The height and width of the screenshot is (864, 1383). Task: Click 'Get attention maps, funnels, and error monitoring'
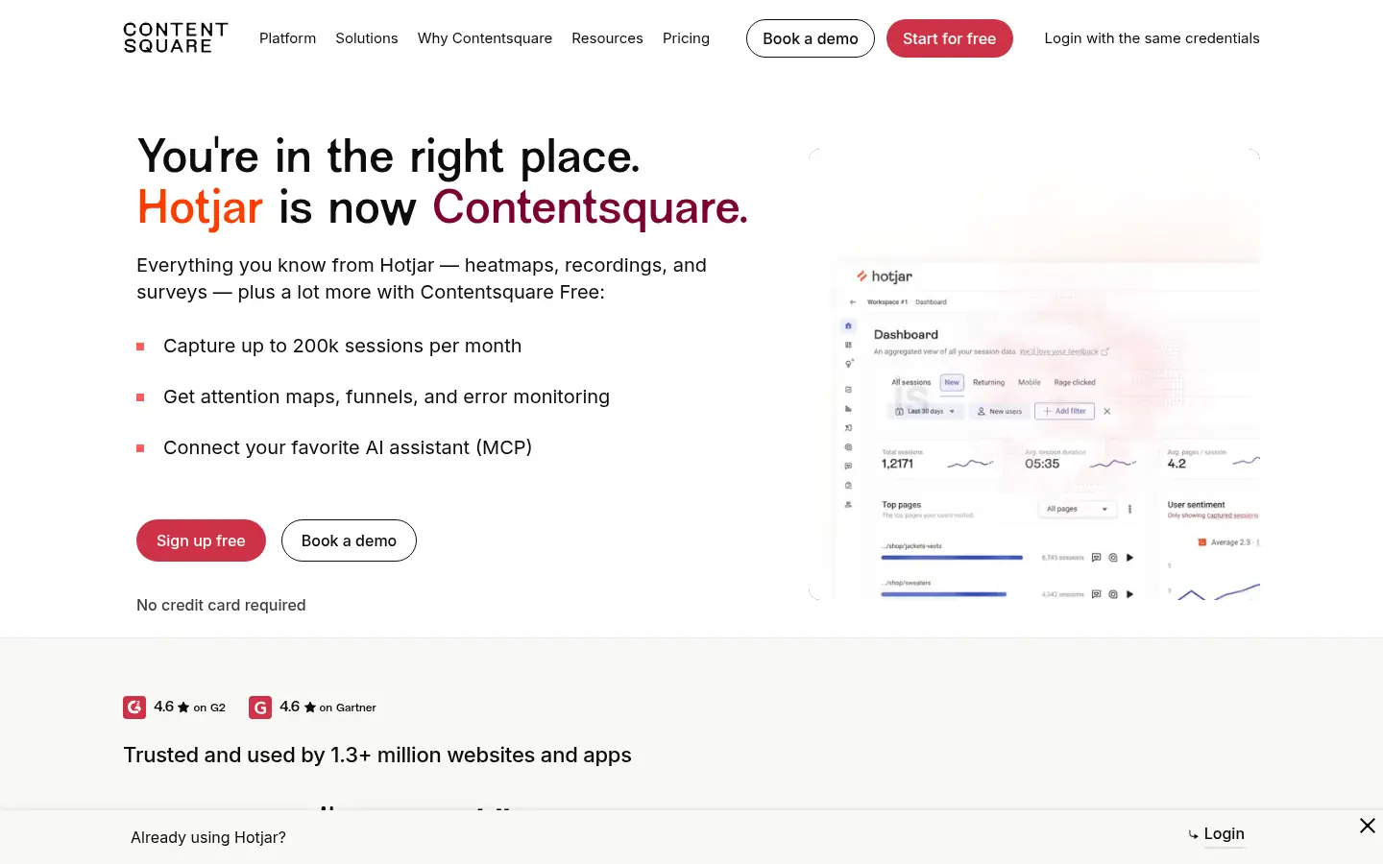click(386, 396)
